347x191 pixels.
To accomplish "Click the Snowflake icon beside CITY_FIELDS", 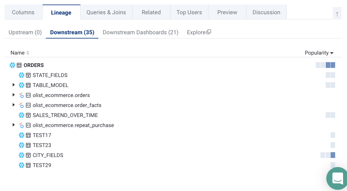I will pos(22,155).
